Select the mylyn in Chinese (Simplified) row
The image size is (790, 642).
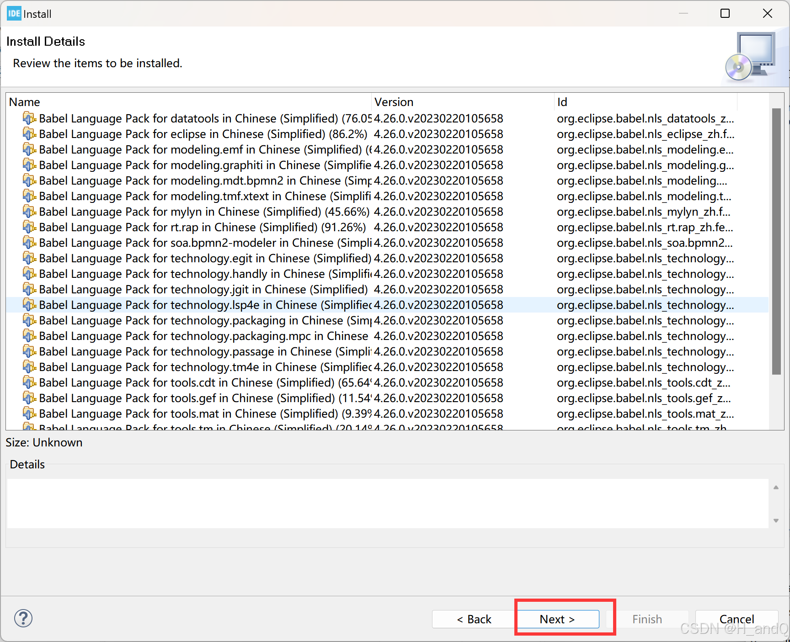[387, 212]
